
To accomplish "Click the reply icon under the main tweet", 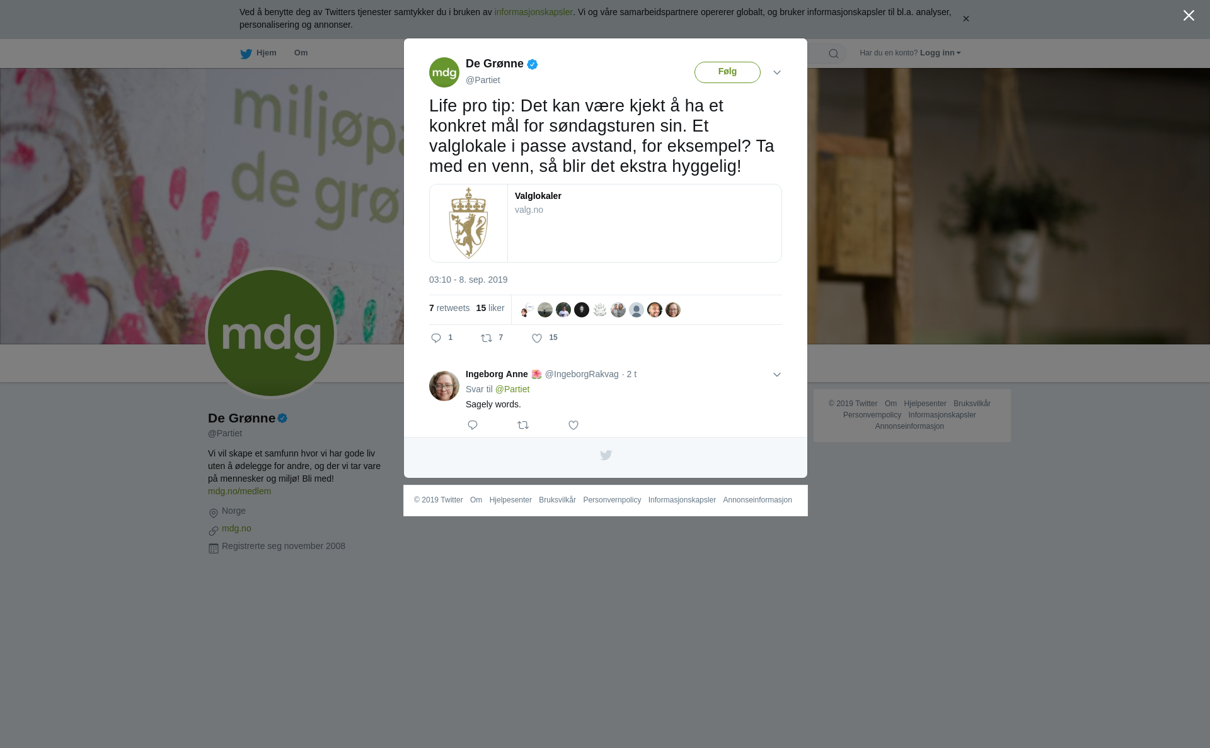I will point(436,338).
